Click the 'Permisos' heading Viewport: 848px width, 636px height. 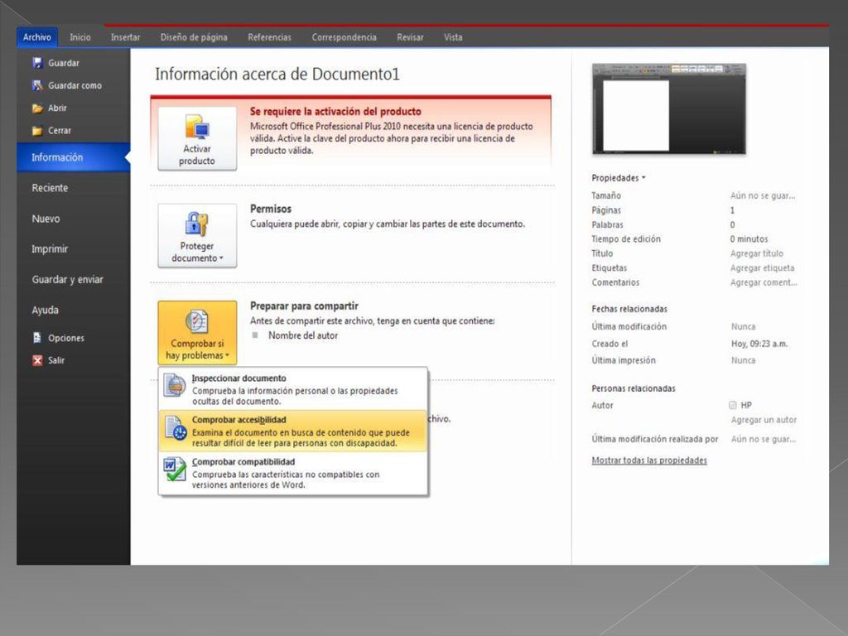[271, 209]
